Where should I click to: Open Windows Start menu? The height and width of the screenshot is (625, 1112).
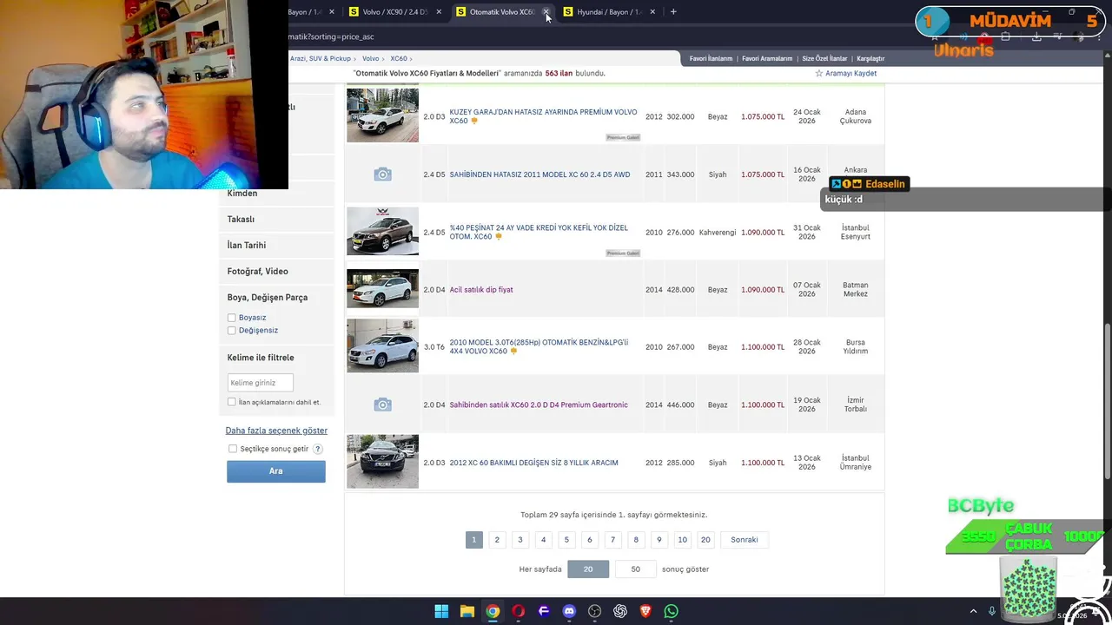(x=441, y=611)
